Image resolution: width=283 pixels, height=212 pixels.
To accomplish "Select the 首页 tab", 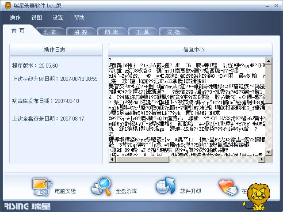I will (x=18, y=31).
